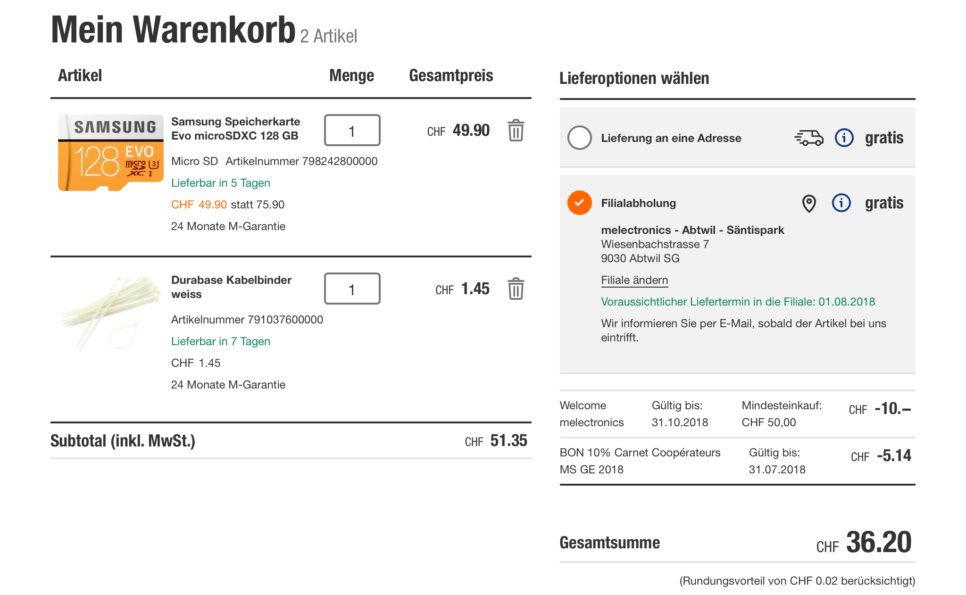Click the Filiale ändern link

click(x=634, y=280)
